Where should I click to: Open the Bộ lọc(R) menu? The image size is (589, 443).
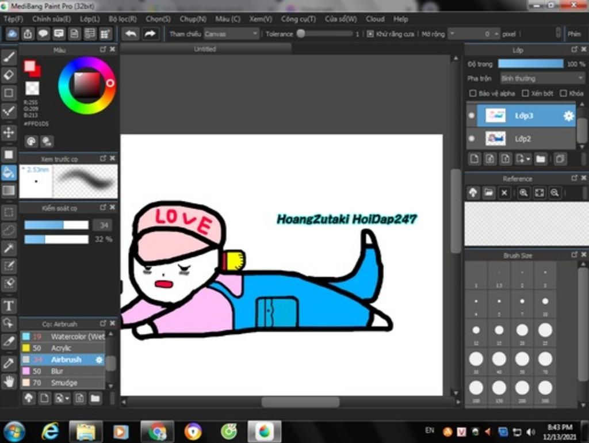coord(123,19)
